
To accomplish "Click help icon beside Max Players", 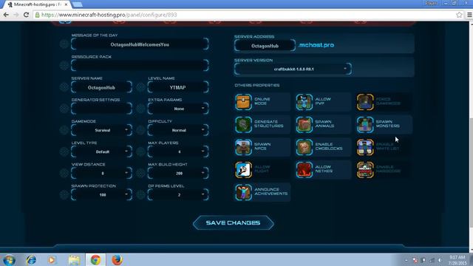I will point(140,151).
